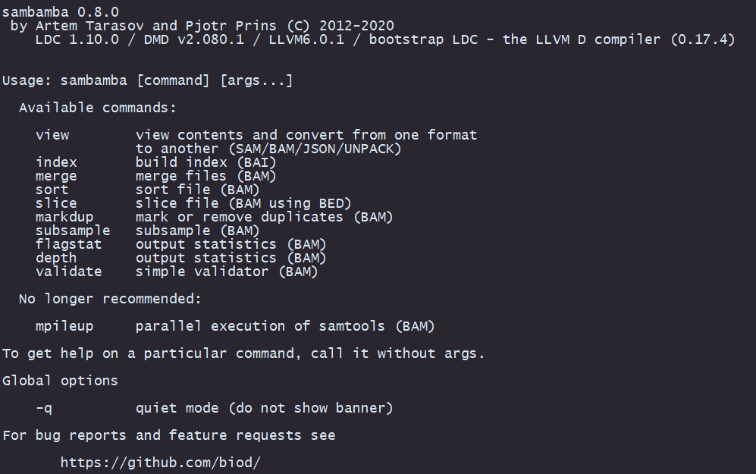This screenshot has width=756, height=474.
Task: Click the 'markdup' command name
Action: point(64,217)
